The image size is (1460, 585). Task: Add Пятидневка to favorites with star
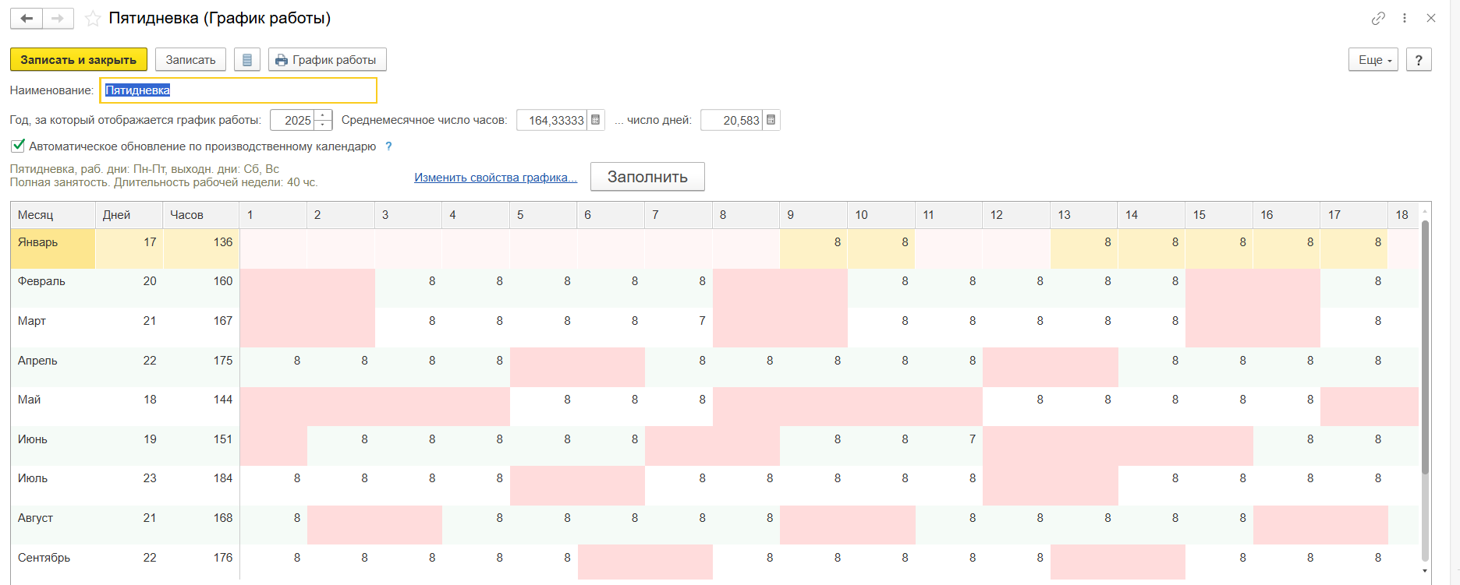point(93,19)
